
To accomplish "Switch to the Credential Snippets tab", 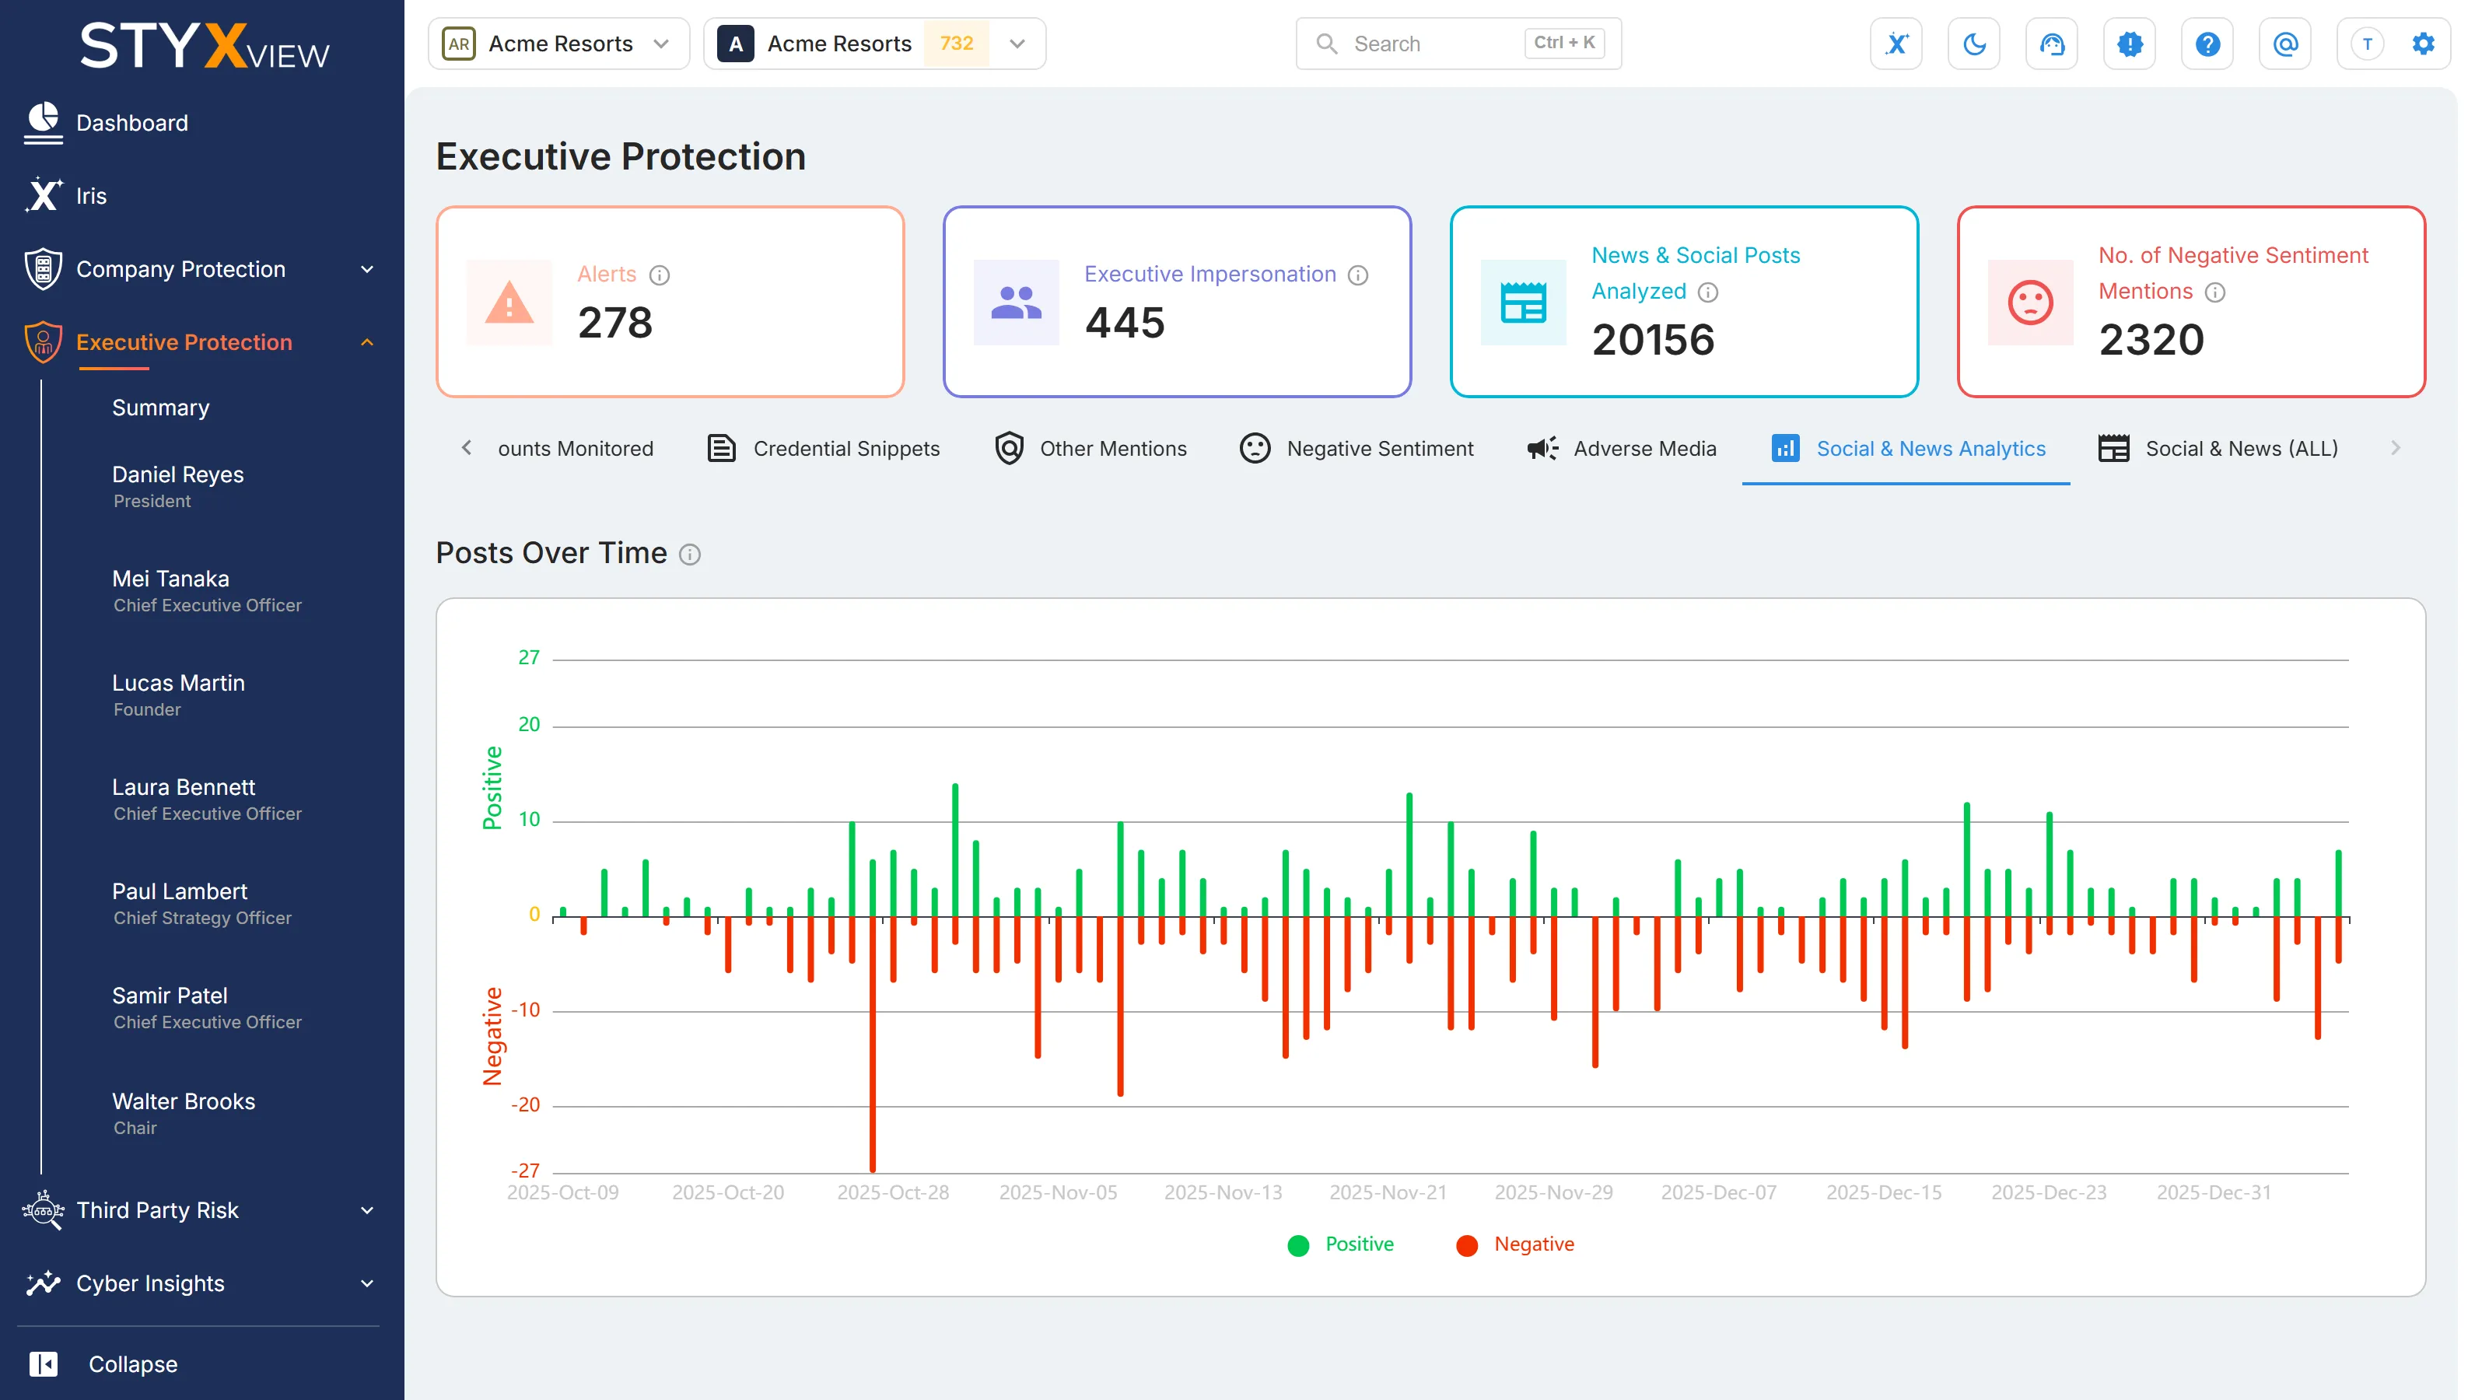I will pos(823,448).
